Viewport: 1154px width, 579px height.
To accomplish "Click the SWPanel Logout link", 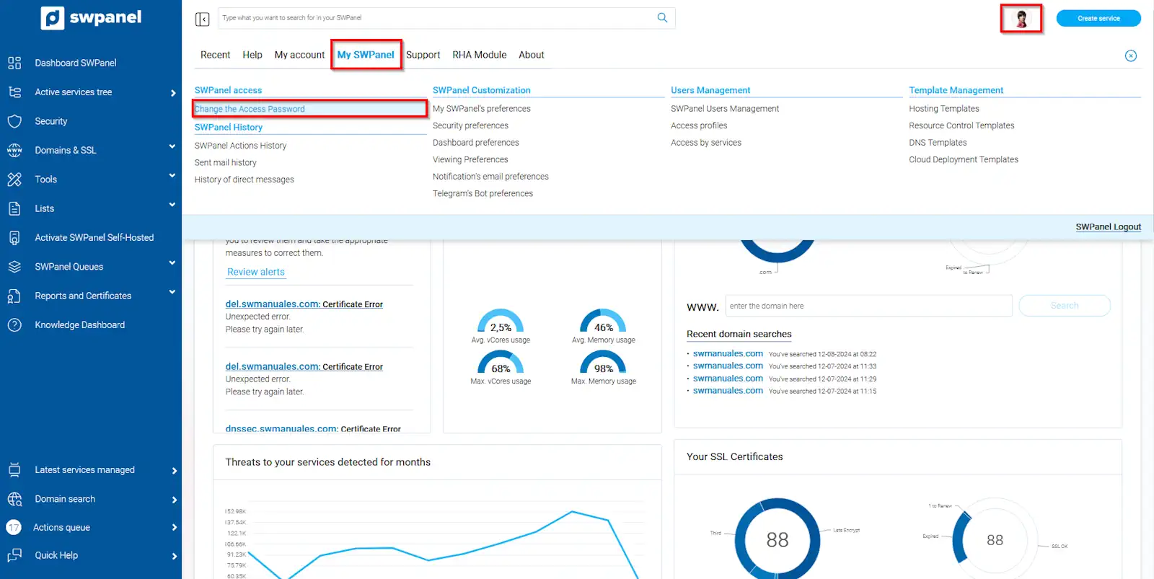I will point(1108,227).
